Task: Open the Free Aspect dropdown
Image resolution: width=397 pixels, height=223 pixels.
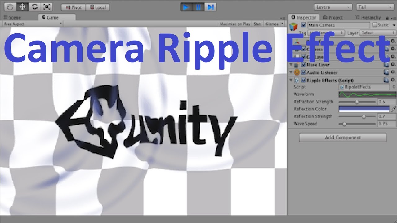Action: tap(33, 24)
